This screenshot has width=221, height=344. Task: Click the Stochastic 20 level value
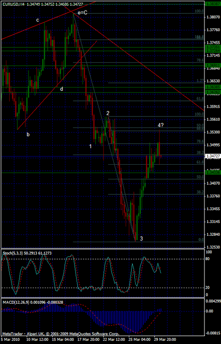(208, 288)
